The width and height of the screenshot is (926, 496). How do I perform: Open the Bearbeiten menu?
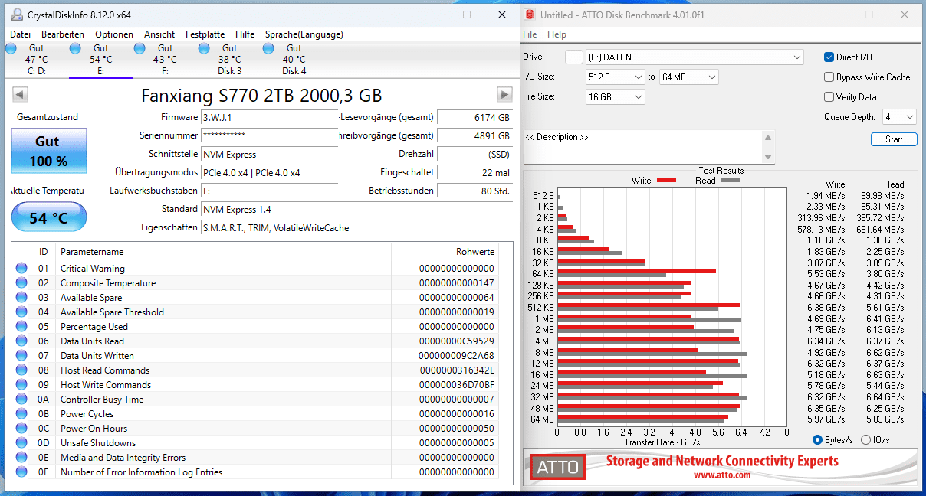pos(63,34)
